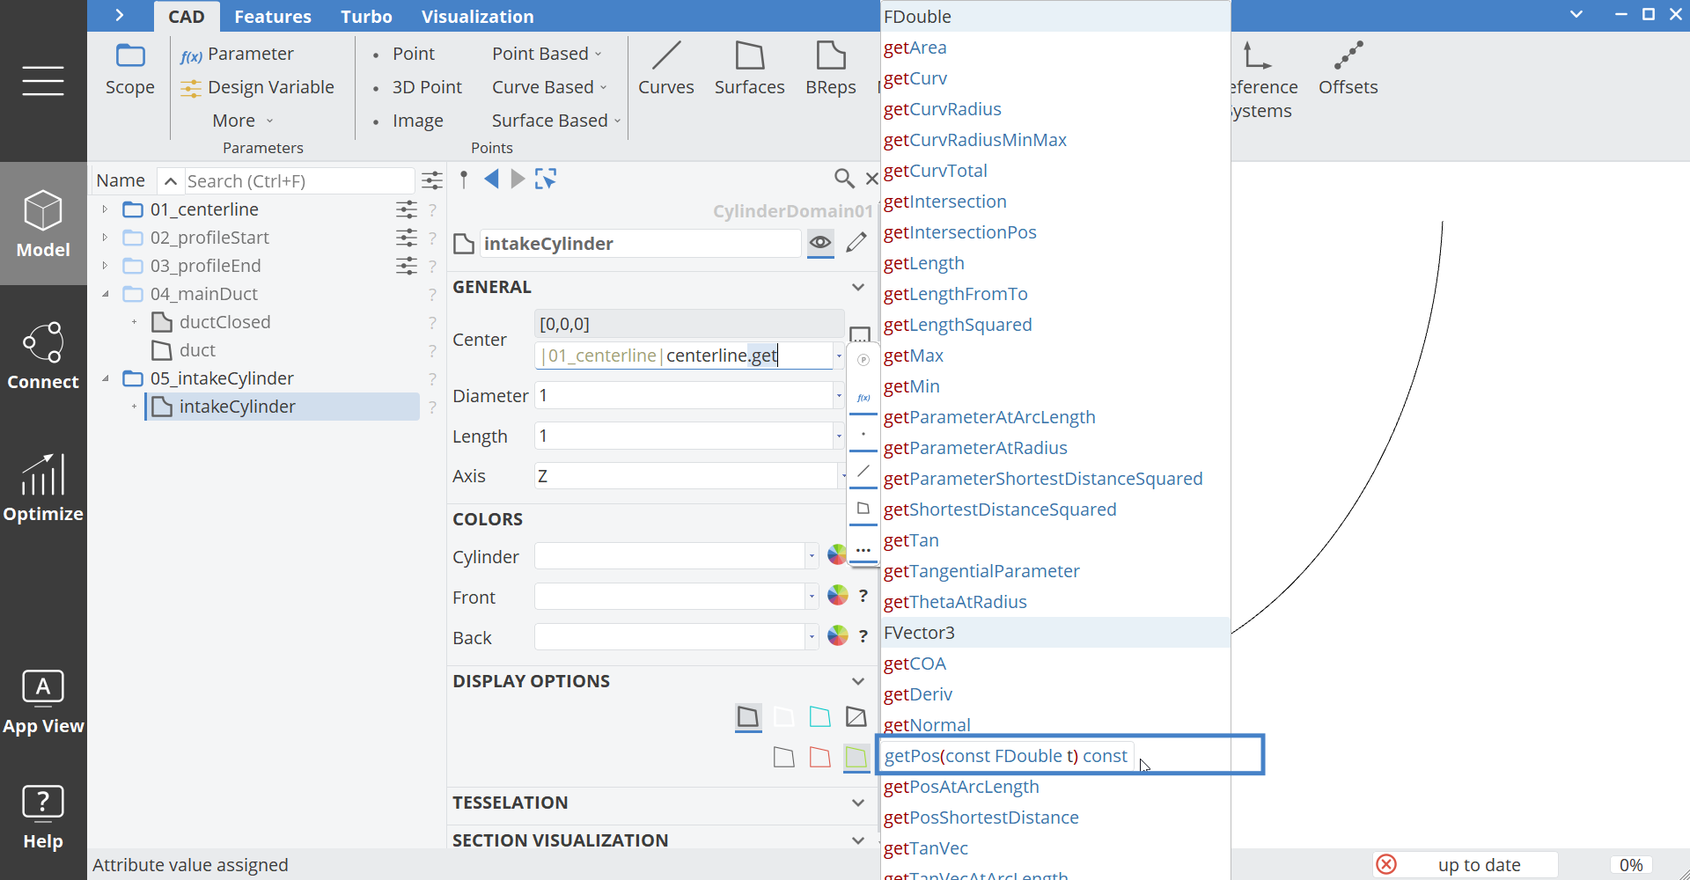Collapse the 04_mainDuct tree node
The width and height of the screenshot is (1690, 880).
(107, 293)
